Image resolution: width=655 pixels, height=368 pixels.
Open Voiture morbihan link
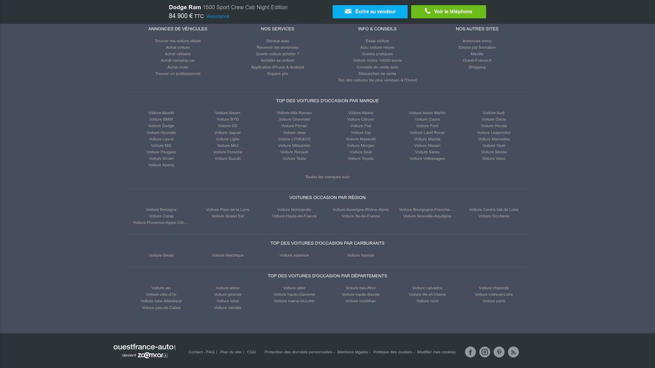pos(361,301)
